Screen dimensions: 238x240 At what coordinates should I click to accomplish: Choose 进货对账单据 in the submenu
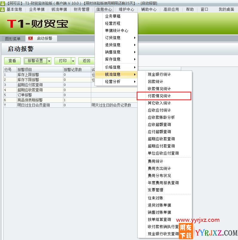tap(164, 205)
